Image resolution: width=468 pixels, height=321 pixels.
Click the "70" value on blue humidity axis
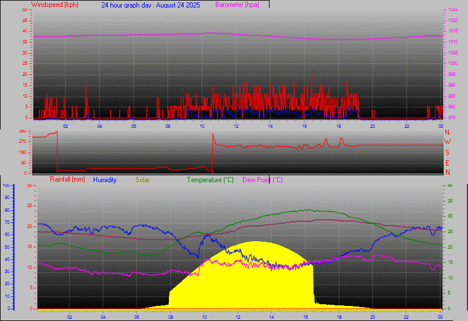coord(7,222)
